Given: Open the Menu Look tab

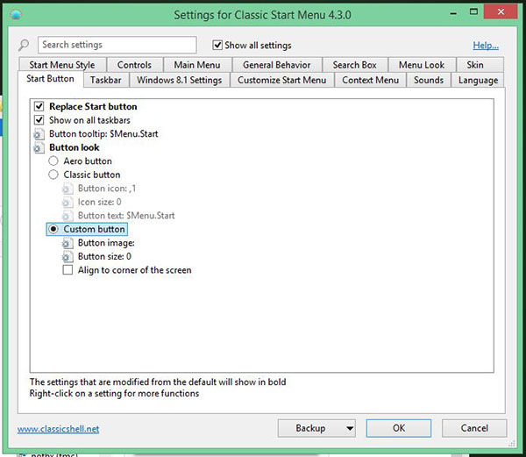Looking at the screenshot, I should click(x=422, y=65).
